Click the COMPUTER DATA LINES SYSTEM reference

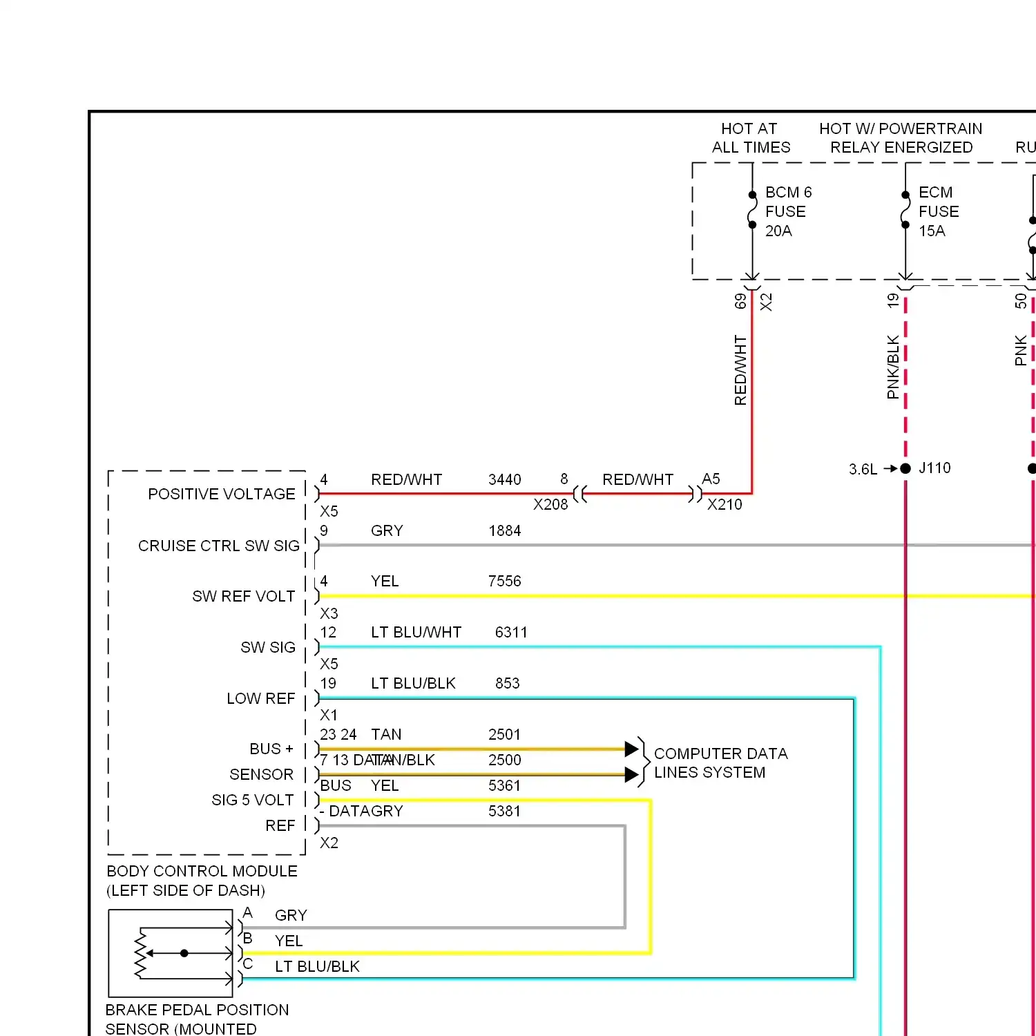pos(720,762)
